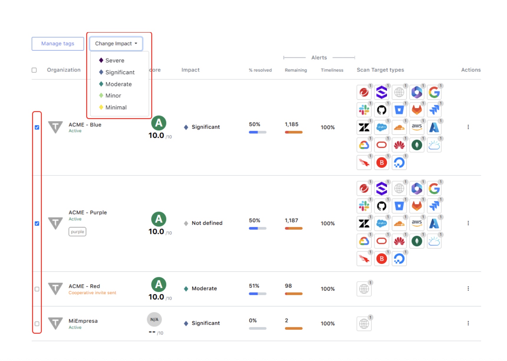Click the Slack icon in ACME - Blue row
Viewport: 507px width, 361px height.
pos(364,110)
